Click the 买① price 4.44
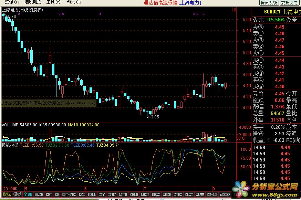The width and height of the screenshot is (301, 200). pyautogui.click(x=280, y=60)
